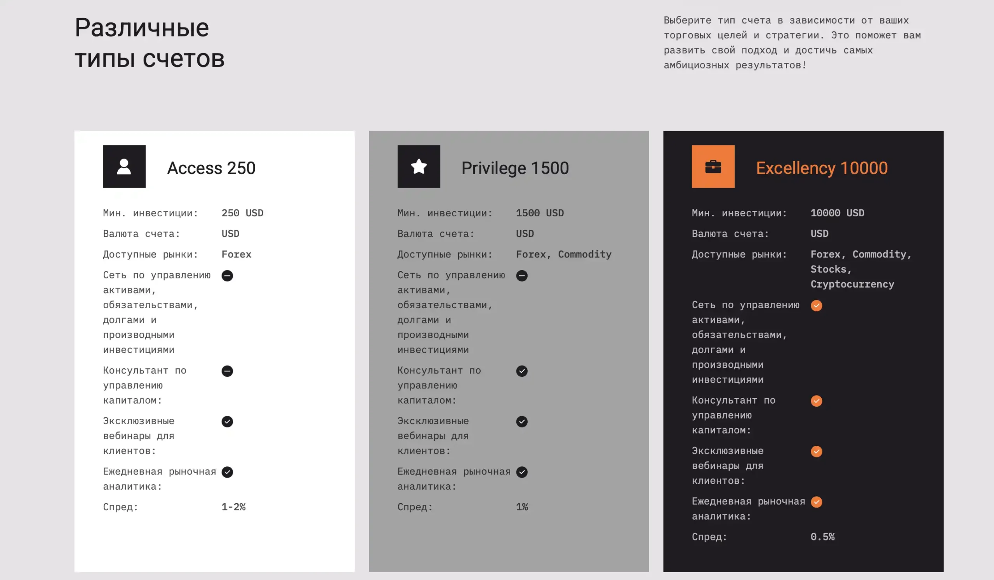Click the orange Excellency 10000 briefcase icon
This screenshot has width=994, height=580.
click(x=713, y=167)
